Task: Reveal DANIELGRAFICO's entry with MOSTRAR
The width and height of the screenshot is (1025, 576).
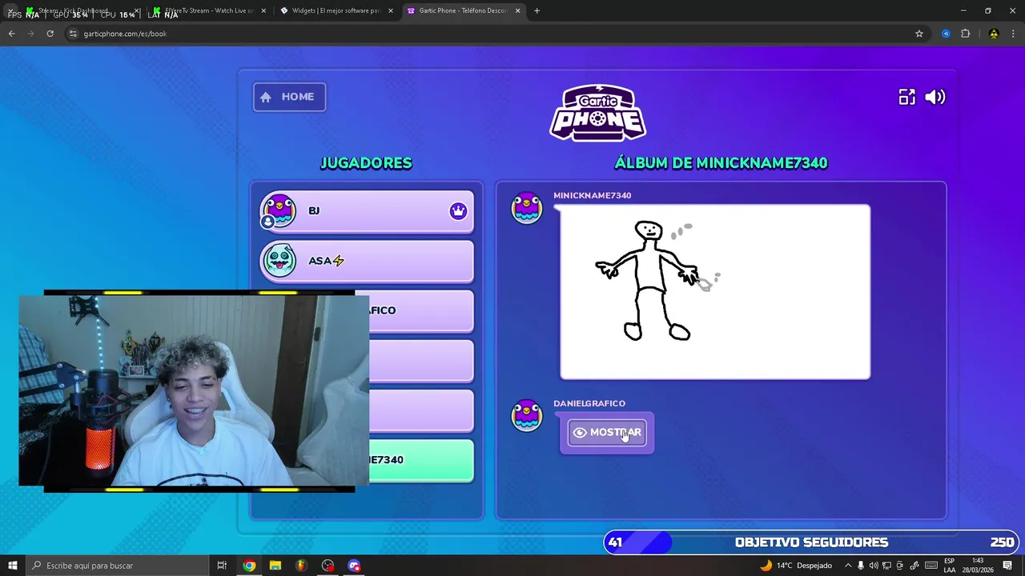Action: pos(607,433)
